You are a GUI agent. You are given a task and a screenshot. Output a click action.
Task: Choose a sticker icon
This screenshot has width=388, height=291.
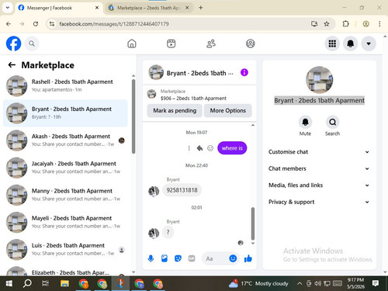[178, 258]
